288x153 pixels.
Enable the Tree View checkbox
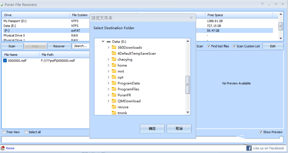tap(4, 132)
